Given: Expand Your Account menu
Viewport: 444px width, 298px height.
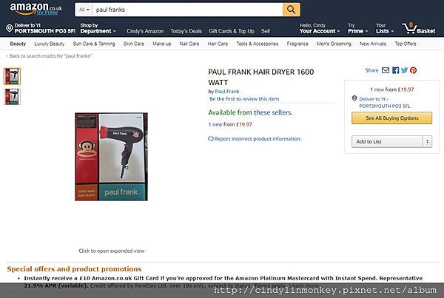Looking at the screenshot, I should pyautogui.click(x=320, y=28).
